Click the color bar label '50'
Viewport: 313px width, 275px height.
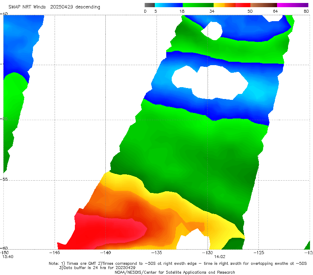tap(250, 11)
